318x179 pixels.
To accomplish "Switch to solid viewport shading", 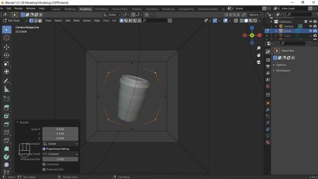I will (246, 21).
